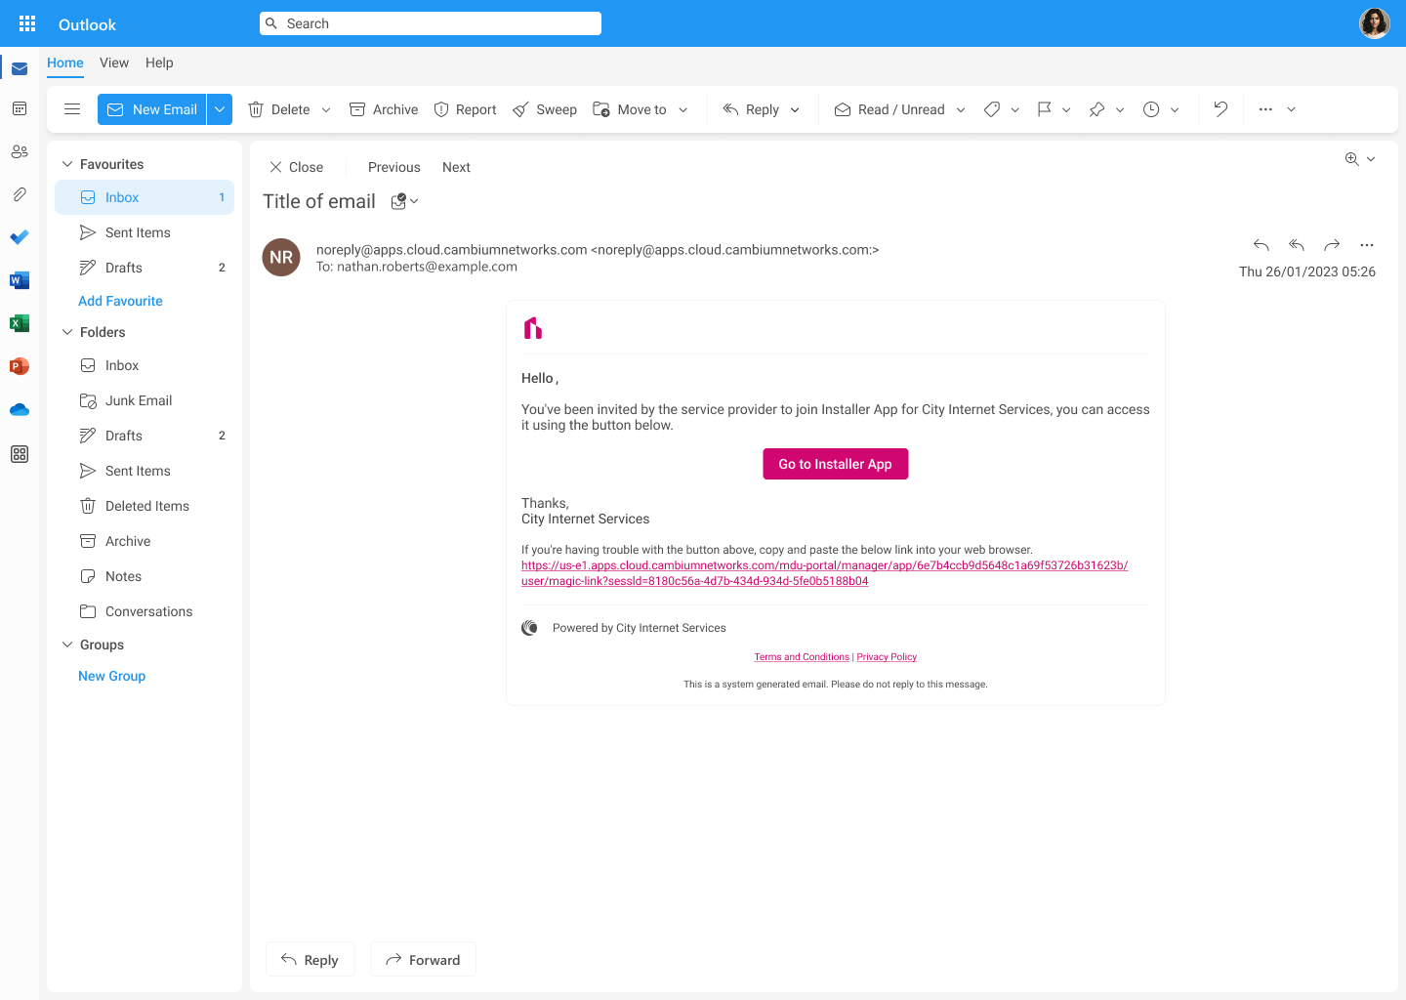This screenshot has height=1000, width=1406.
Task: Collapse the Favourites section
Action: [x=67, y=164]
